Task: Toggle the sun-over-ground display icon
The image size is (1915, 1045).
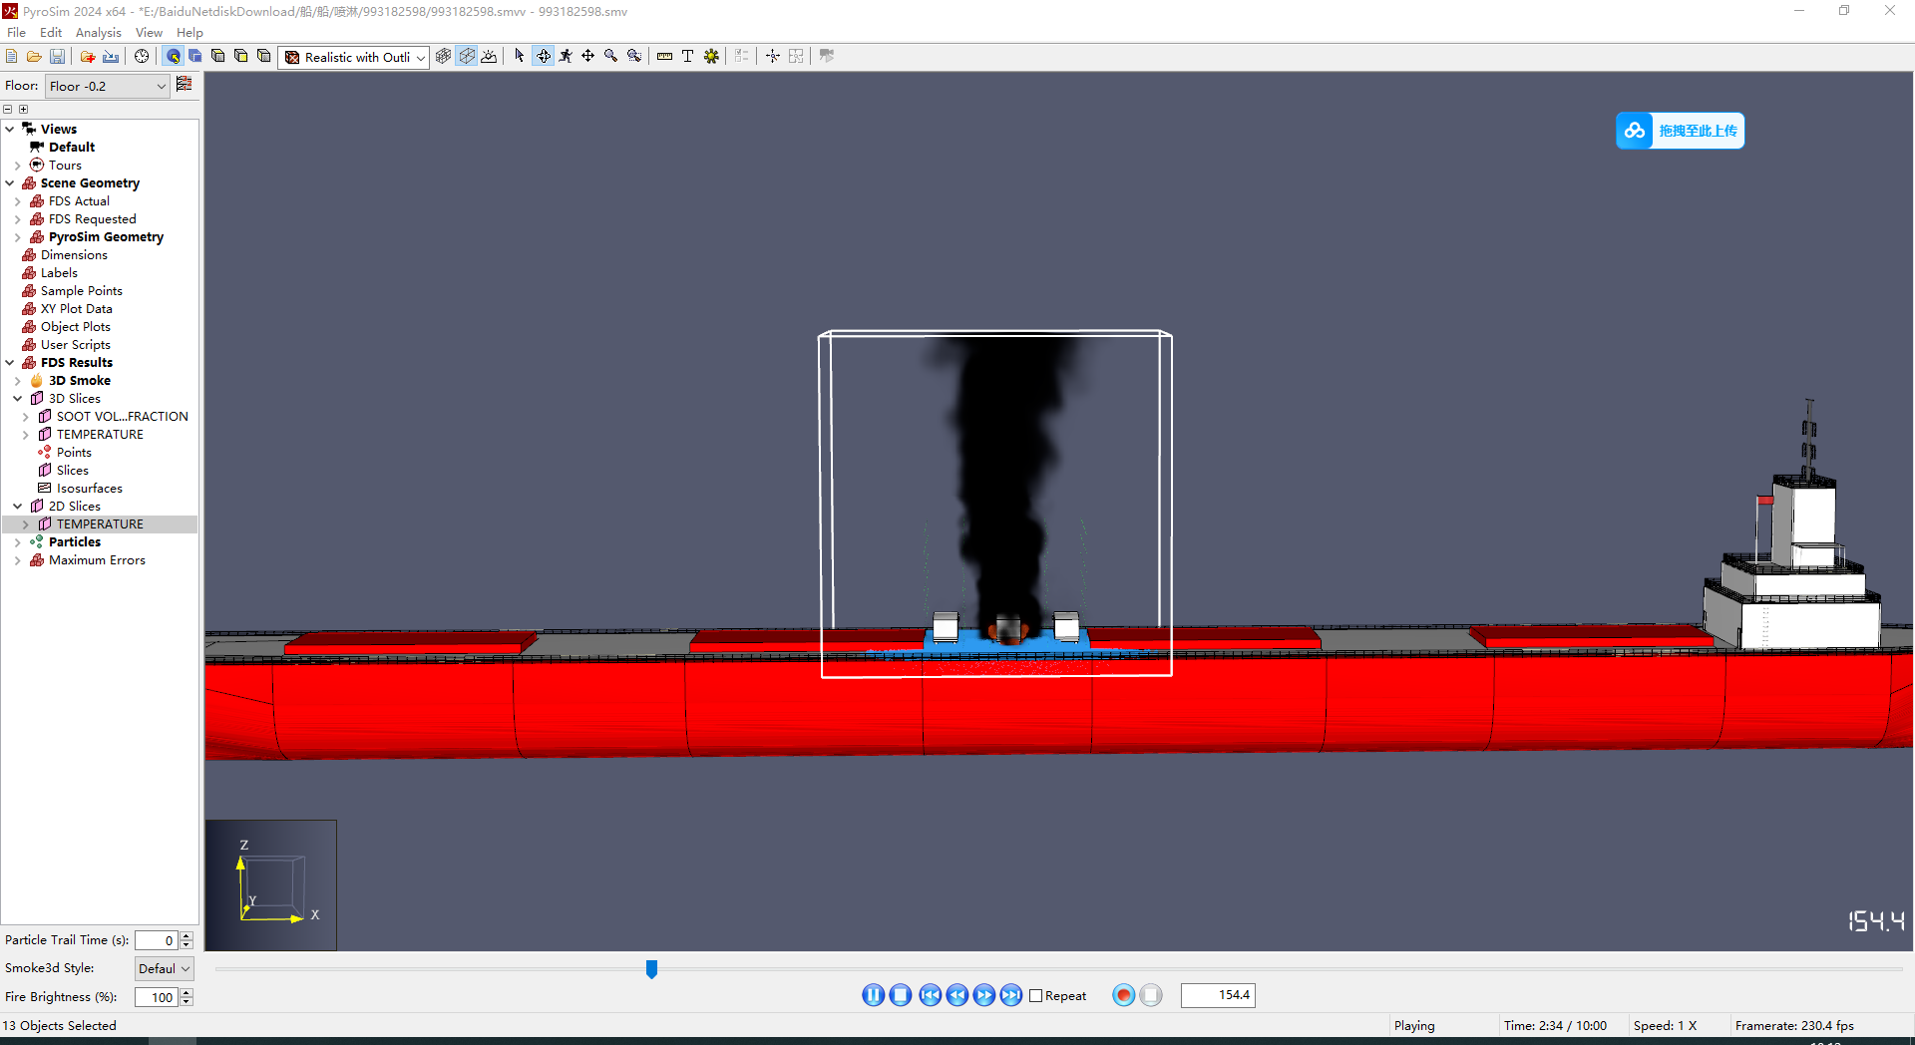Action: [x=489, y=57]
